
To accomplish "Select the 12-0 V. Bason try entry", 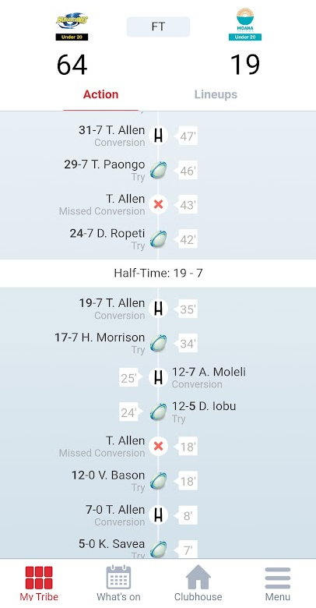I will click(108, 480).
